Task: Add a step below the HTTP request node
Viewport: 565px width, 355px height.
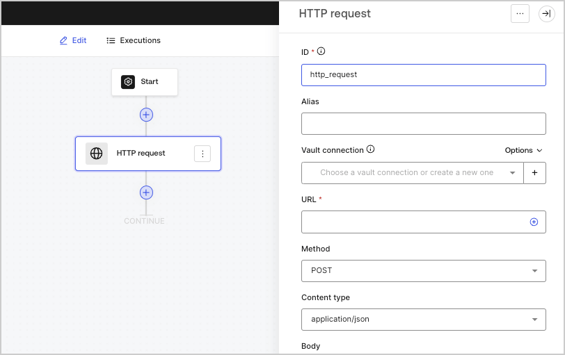Action: (x=146, y=192)
